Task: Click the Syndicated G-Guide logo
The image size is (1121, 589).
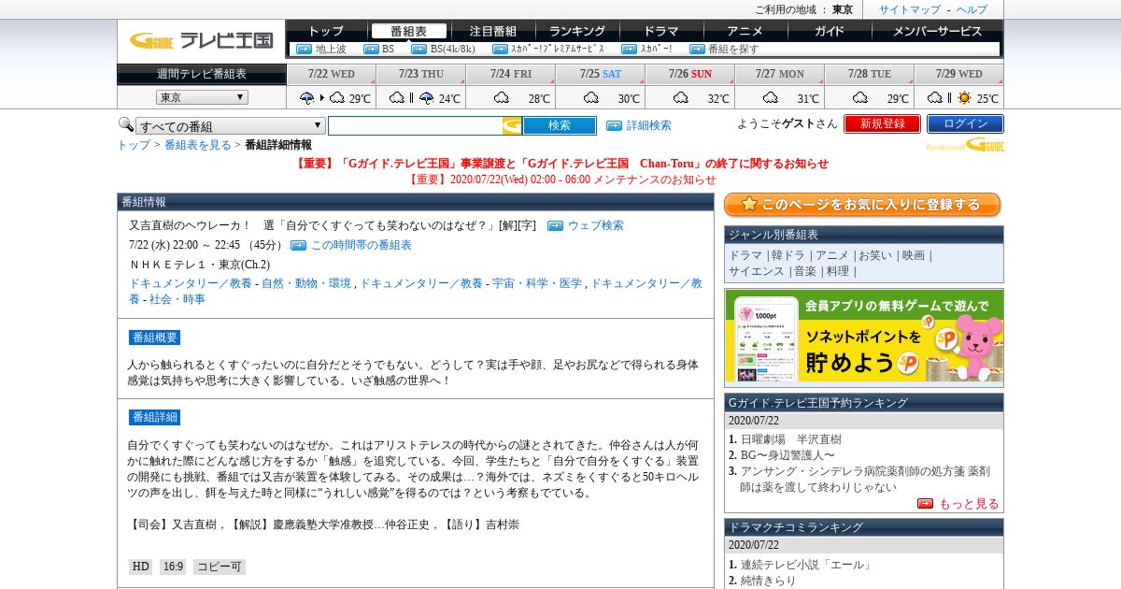Action: [965, 145]
